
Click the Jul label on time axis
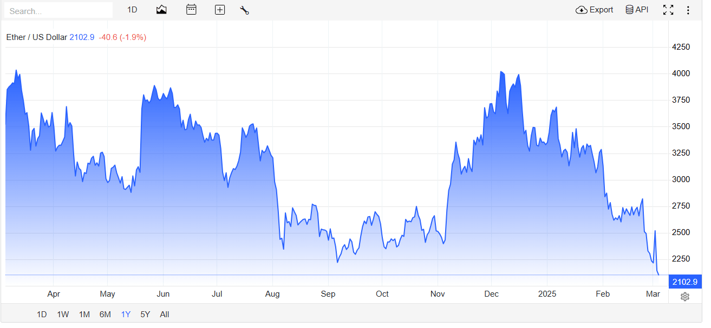point(217,294)
